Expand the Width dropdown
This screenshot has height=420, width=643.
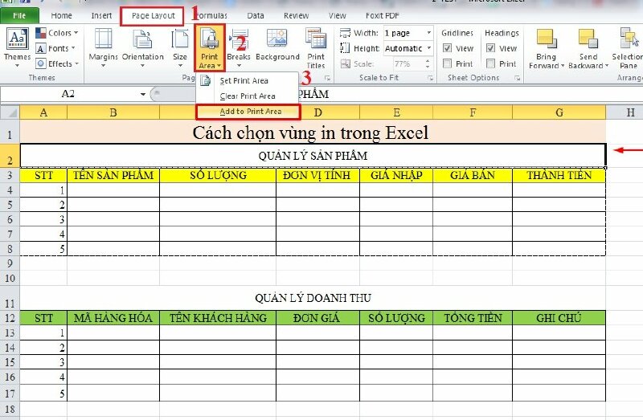click(x=429, y=33)
